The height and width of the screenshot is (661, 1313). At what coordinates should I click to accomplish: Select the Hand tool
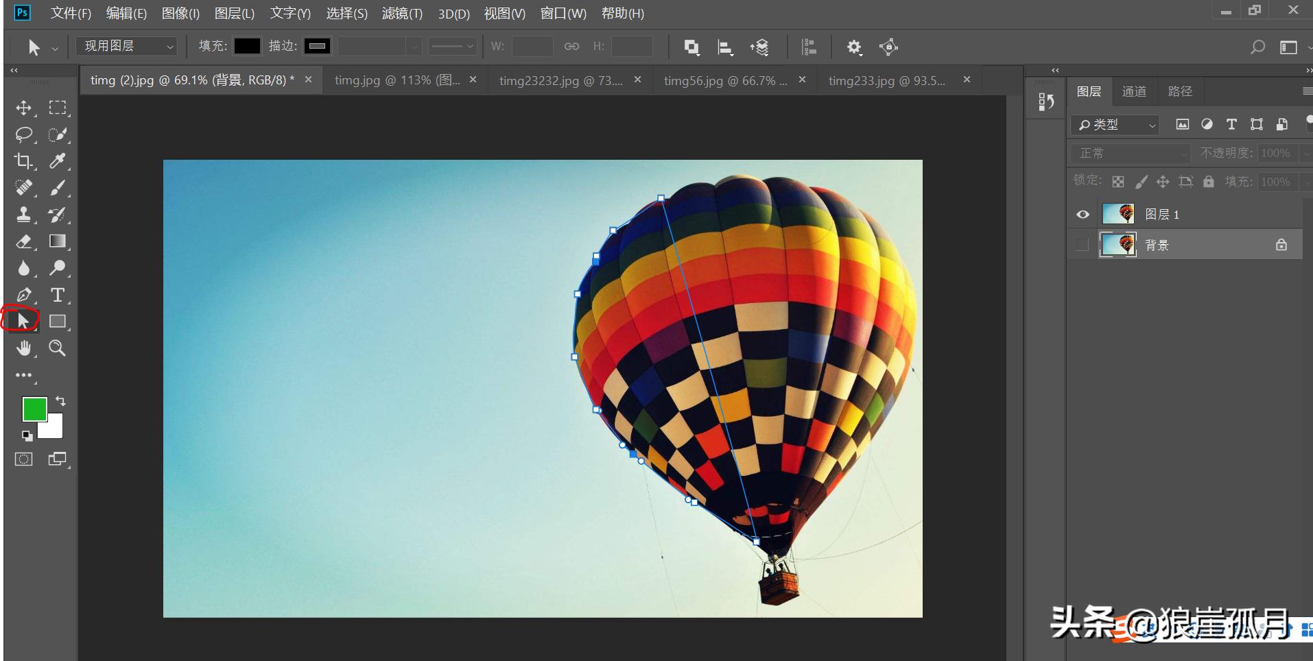click(x=23, y=348)
